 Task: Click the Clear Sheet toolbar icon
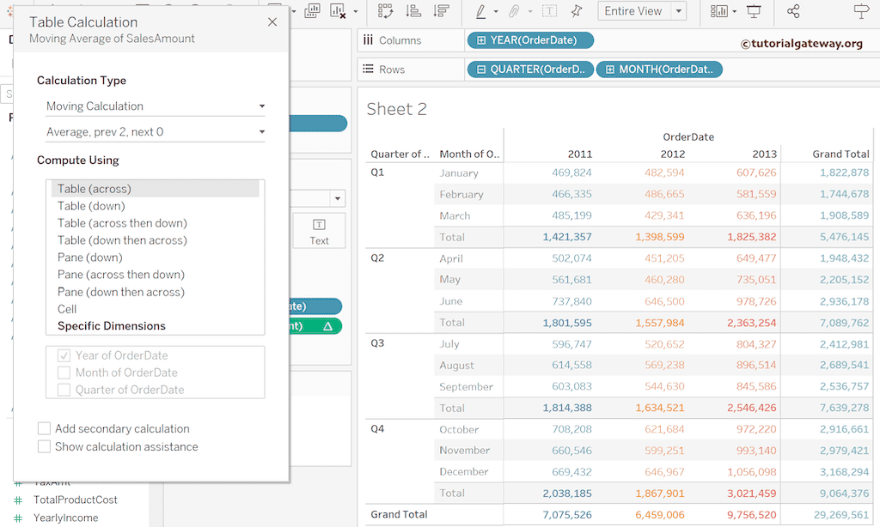[337, 10]
